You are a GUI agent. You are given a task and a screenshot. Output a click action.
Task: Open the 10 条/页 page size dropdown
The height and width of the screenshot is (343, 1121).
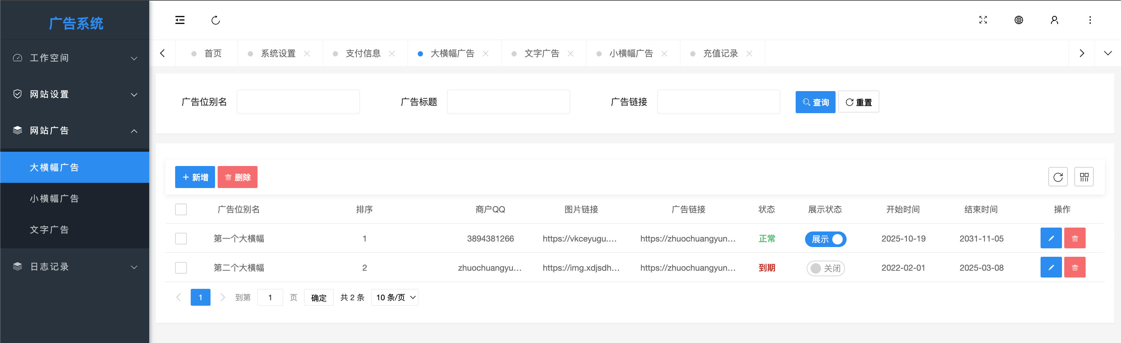click(x=395, y=297)
